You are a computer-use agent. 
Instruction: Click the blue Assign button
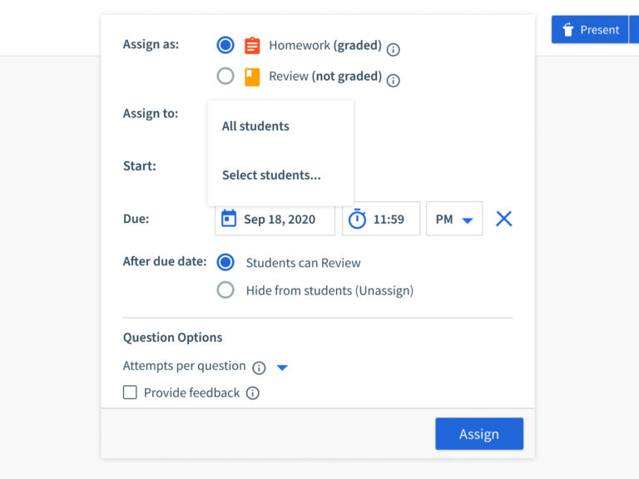pyautogui.click(x=479, y=433)
